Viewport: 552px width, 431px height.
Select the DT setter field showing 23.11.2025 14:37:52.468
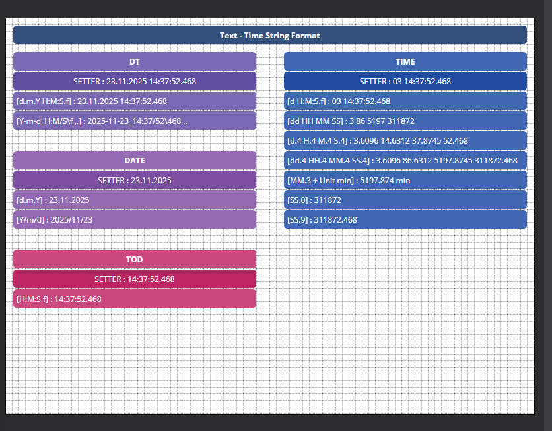(x=135, y=81)
